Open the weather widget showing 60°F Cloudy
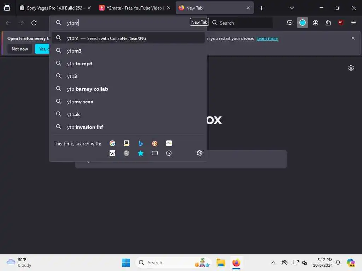Screen dimensions: 362x271 pos(19,263)
